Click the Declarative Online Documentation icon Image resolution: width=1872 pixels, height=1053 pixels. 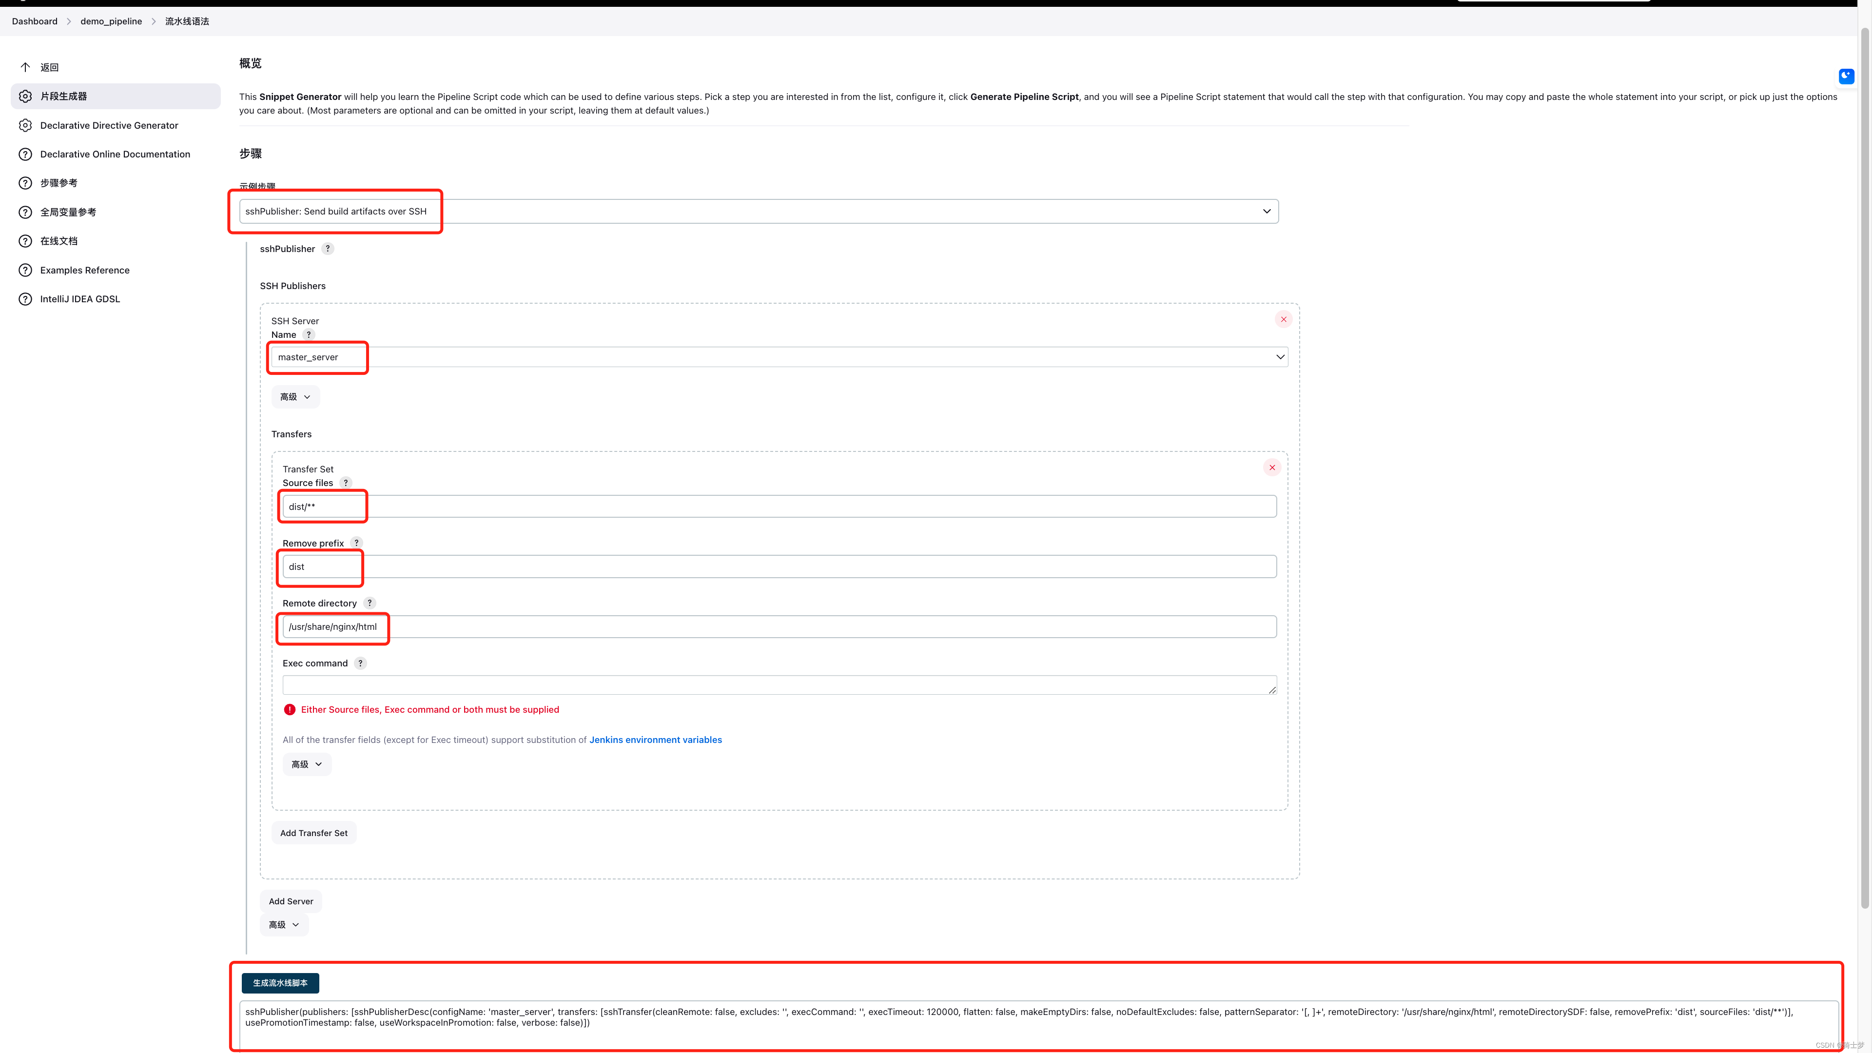pos(26,154)
